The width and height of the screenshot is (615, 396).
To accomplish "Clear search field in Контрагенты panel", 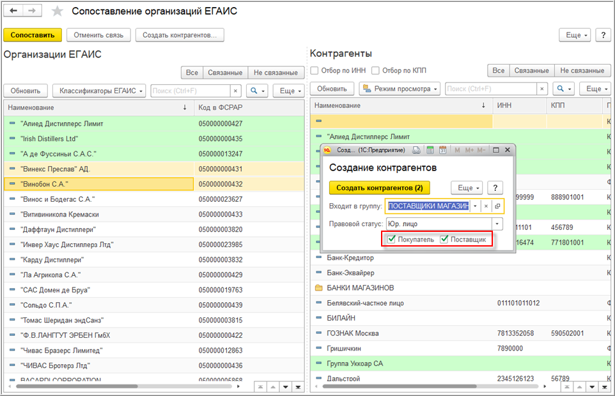I will click(541, 89).
